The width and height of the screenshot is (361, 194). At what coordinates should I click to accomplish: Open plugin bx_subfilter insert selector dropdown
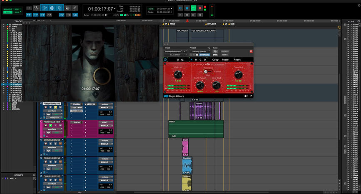point(176,55)
